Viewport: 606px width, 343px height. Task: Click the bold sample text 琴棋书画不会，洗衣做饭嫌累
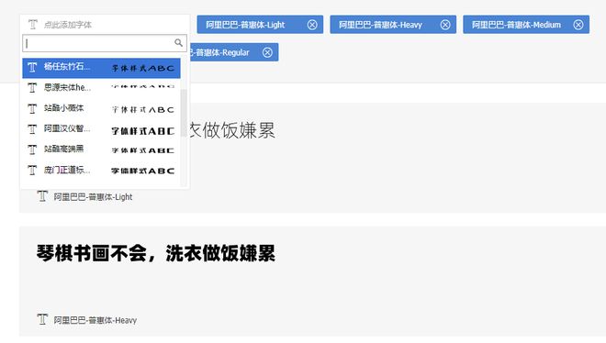[156, 253]
